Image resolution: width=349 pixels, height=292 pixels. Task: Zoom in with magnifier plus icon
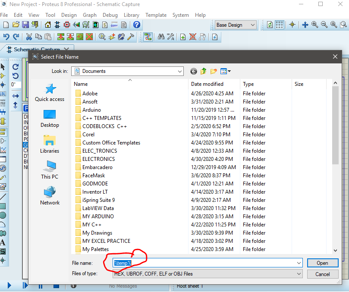(x=314, y=25)
